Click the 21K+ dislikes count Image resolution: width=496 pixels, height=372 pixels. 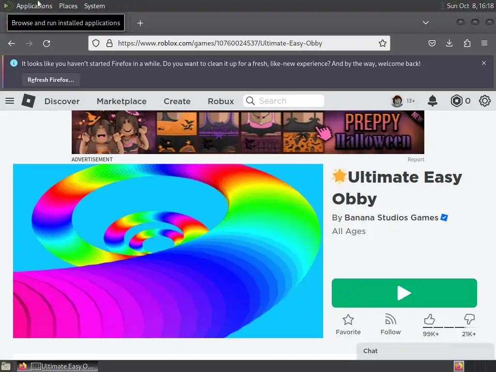pos(469,334)
